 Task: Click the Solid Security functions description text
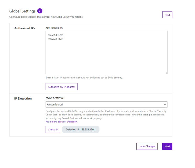(46, 17)
